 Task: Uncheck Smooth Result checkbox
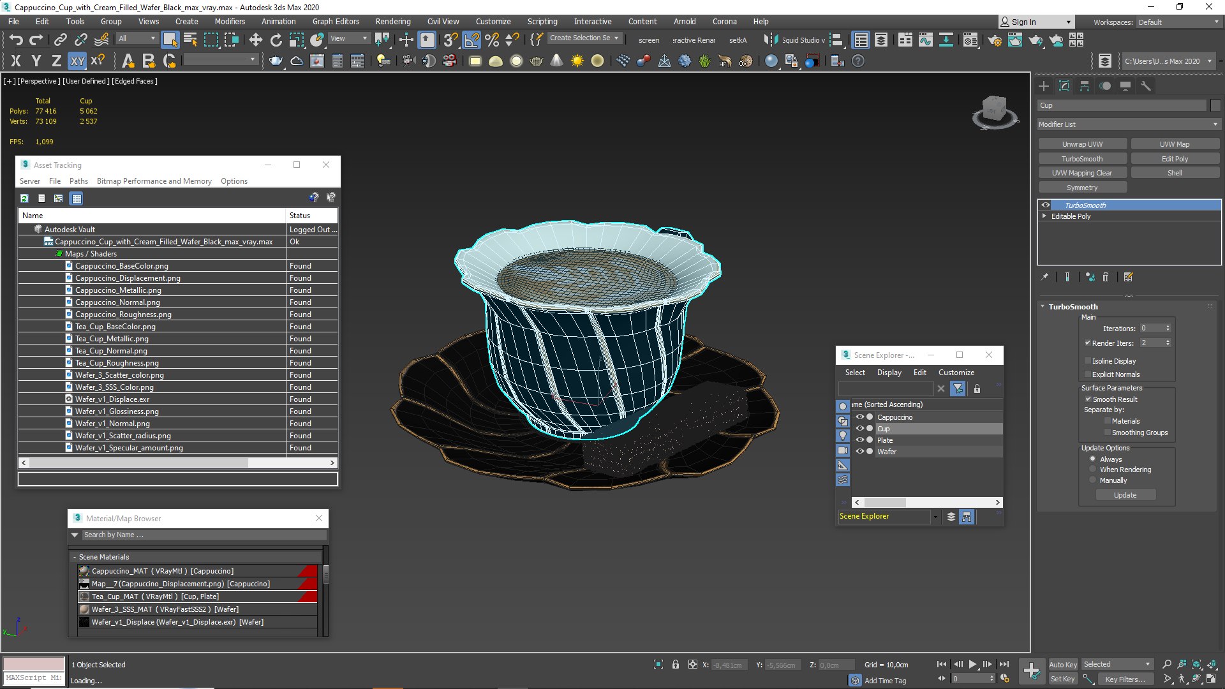click(x=1088, y=399)
